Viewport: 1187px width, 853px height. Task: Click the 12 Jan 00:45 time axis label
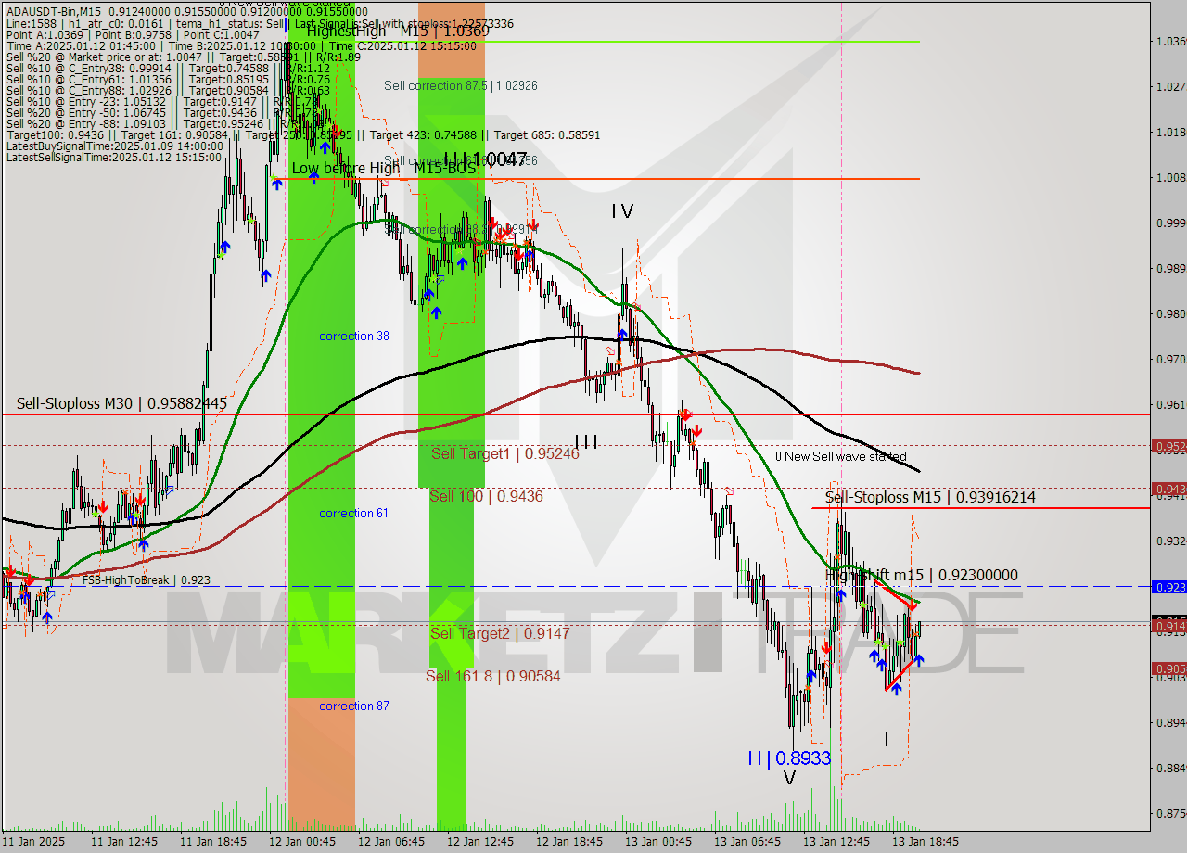pos(301,842)
